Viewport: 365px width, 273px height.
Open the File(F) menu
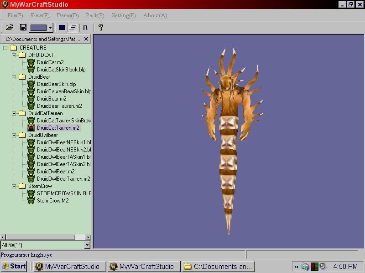(x=15, y=15)
